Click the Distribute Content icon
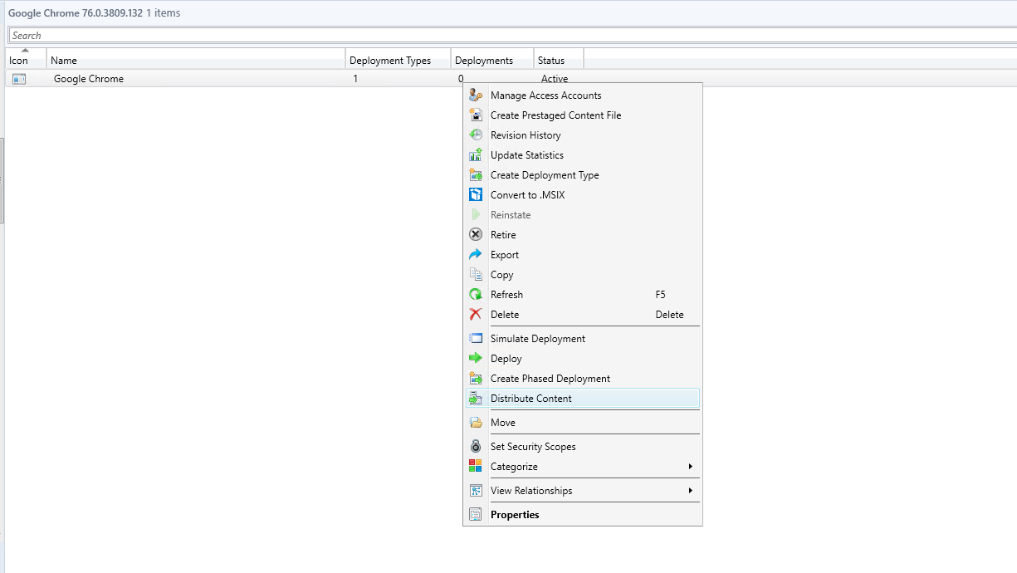This screenshot has height=573, width=1017. pos(476,399)
